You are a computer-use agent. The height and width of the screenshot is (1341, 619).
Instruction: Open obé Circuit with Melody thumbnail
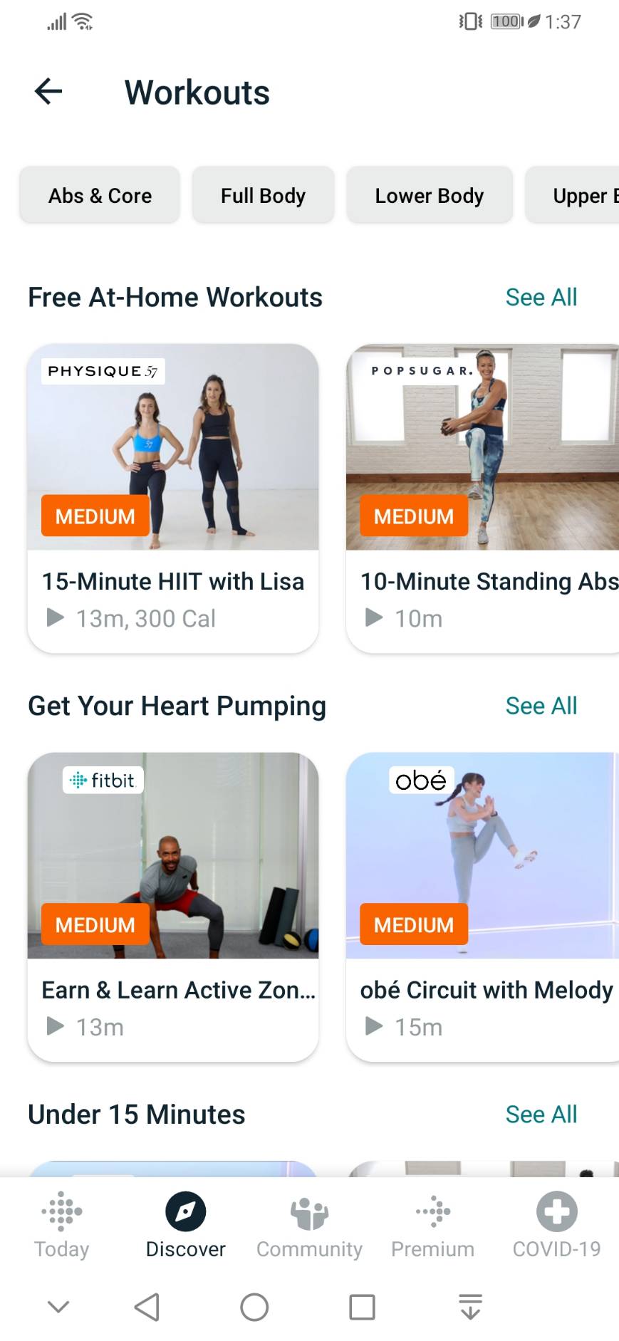[x=482, y=855]
